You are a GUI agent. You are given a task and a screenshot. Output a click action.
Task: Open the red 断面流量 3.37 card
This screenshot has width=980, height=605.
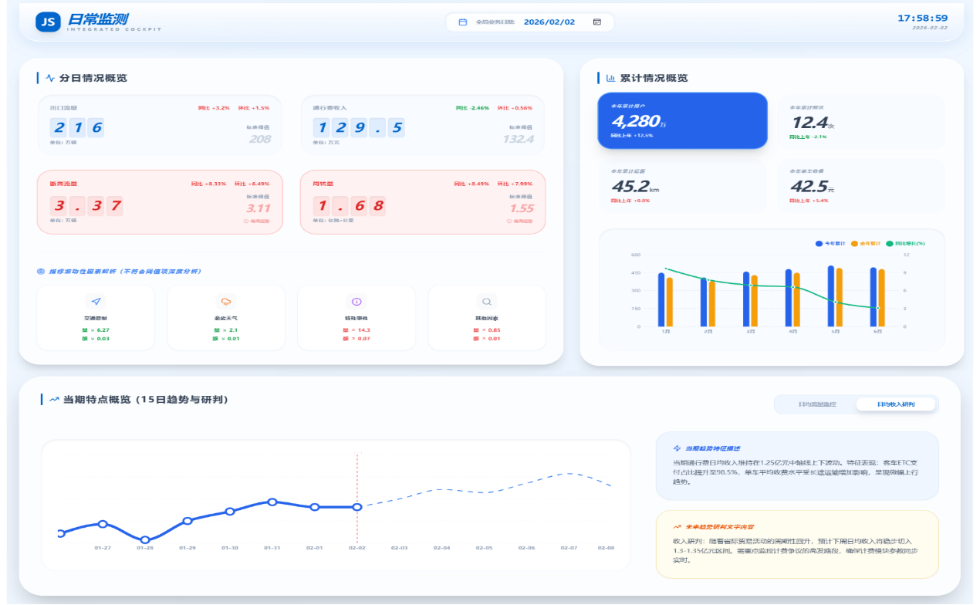coord(160,202)
